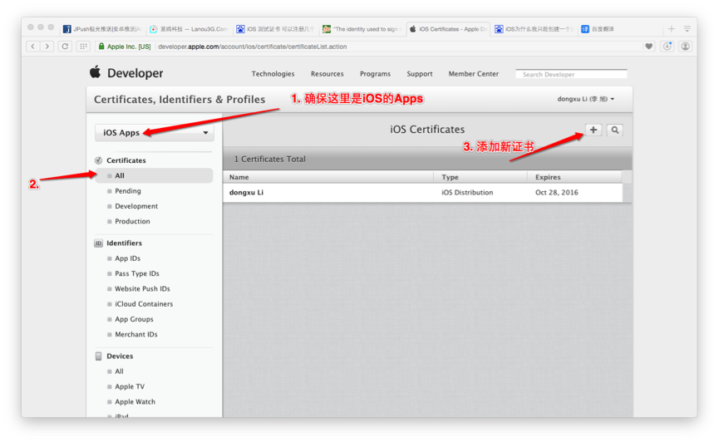Open the user profile icon in browser toolbar
This screenshot has width=719, height=443.
click(685, 47)
